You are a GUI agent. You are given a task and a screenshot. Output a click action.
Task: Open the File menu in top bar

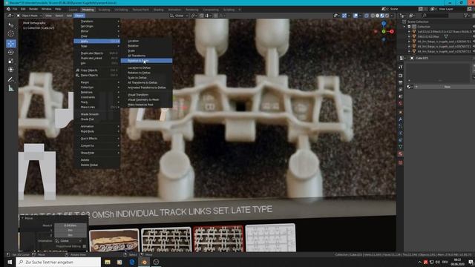(15, 9)
